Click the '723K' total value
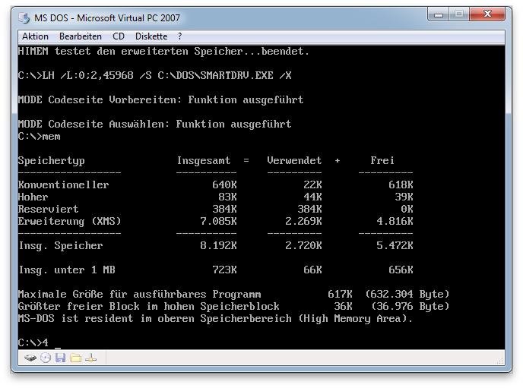This screenshot has height=388, width=523. (224, 270)
